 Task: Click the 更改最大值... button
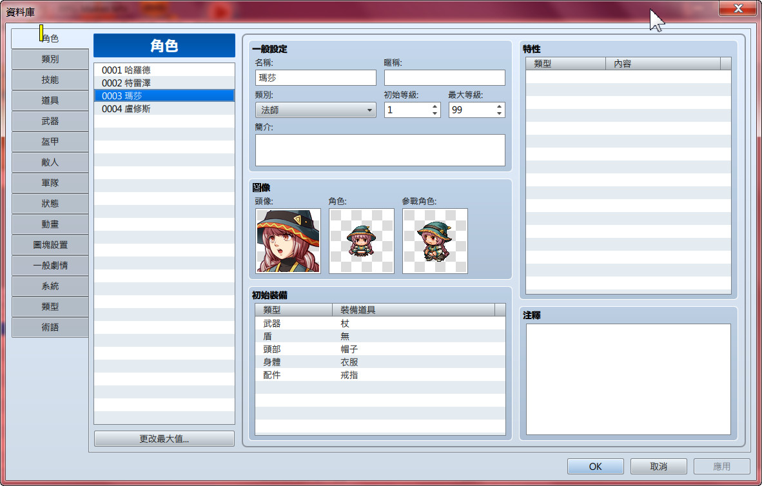tap(164, 439)
